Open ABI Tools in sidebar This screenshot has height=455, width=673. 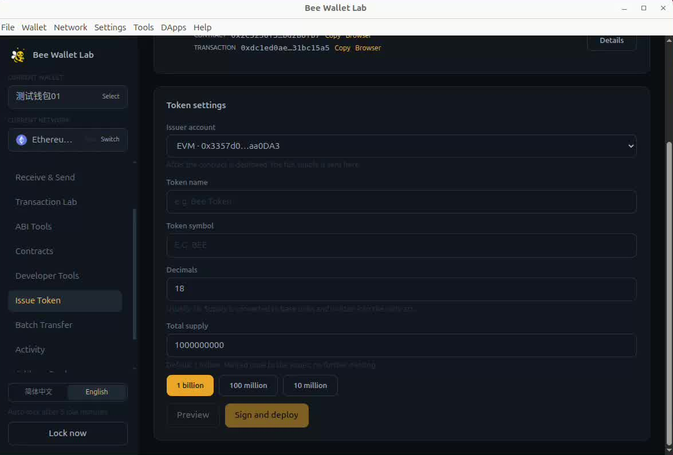point(65,227)
